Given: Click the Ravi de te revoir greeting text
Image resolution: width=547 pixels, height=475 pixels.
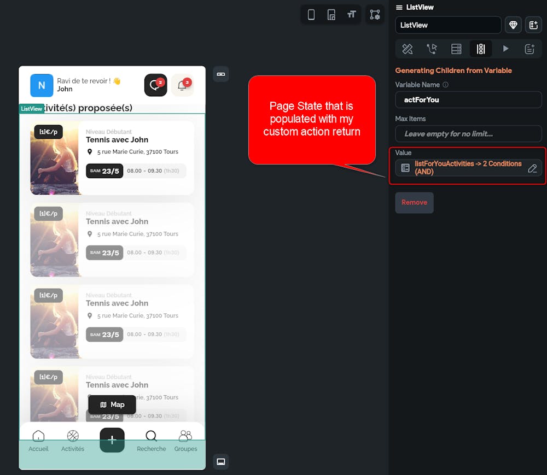Looking at the screenshot, I should [x=89, y=81].
